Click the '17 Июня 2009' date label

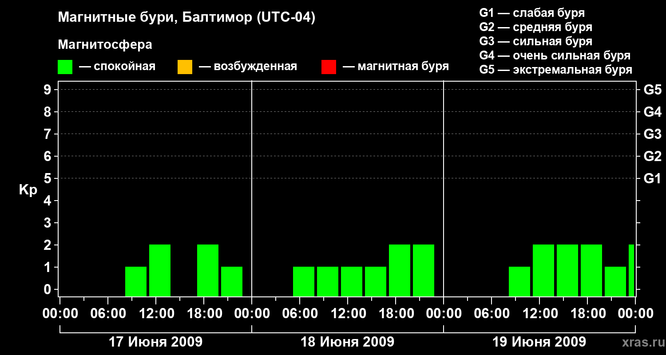click(x=155, y=342)
